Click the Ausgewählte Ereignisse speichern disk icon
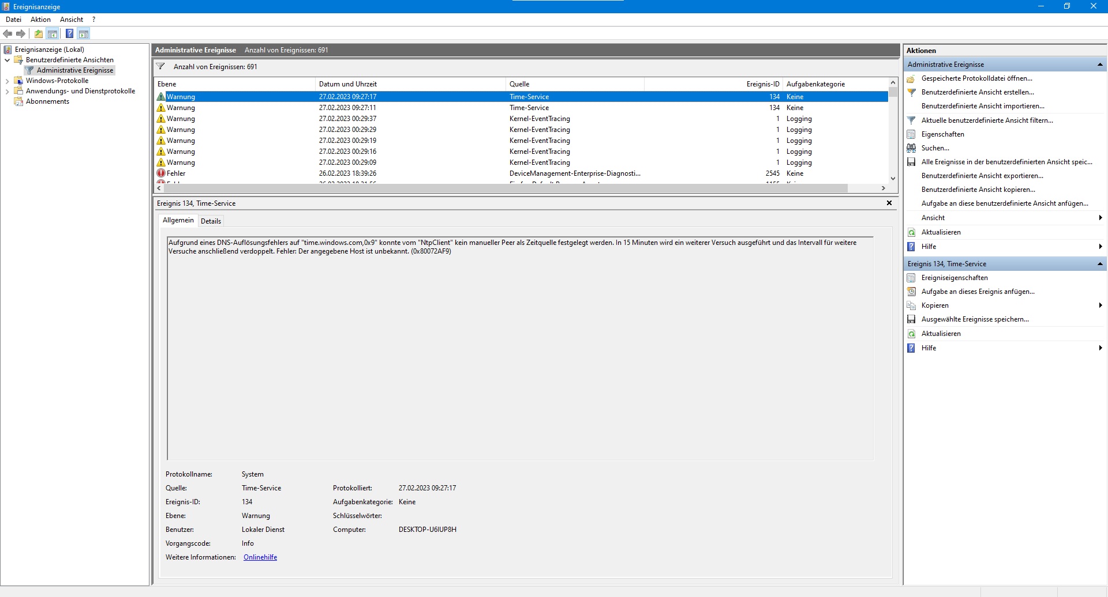 click(x=911, y=319)
